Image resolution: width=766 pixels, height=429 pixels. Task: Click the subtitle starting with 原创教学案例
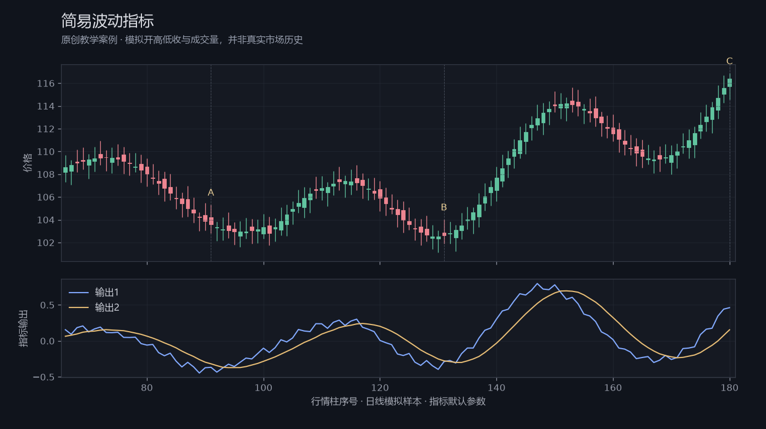(182, 40)
